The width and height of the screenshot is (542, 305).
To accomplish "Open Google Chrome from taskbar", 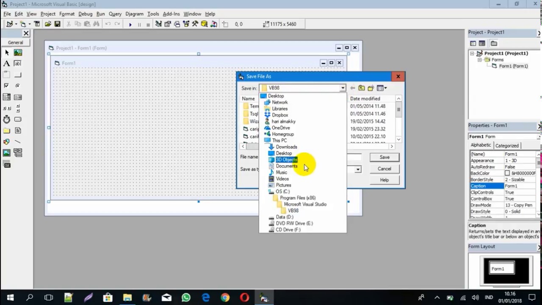I will pyautogui.click(x=225, y=298).
